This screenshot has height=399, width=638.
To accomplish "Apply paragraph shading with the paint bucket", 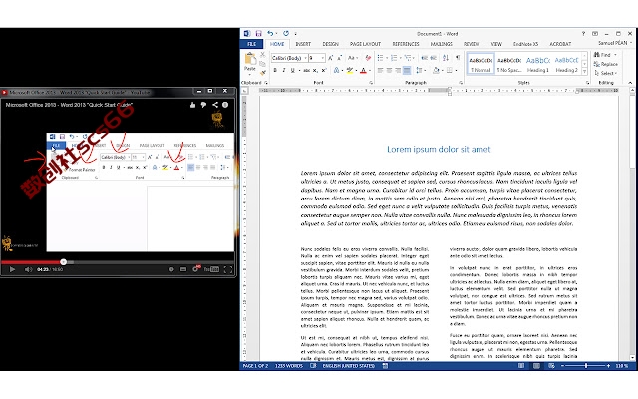I will click(436, 70).
